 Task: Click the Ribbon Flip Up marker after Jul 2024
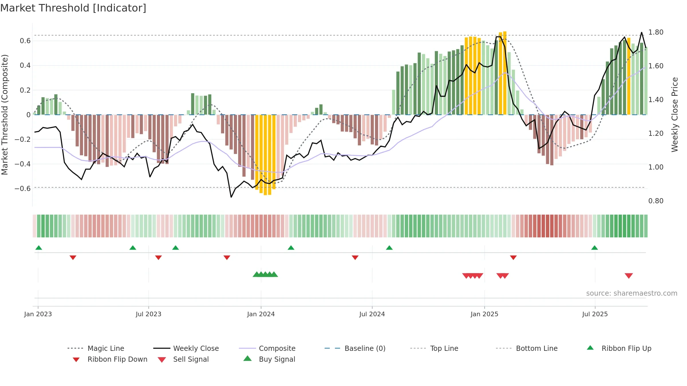pyautogui.click(x=389, y=248)
